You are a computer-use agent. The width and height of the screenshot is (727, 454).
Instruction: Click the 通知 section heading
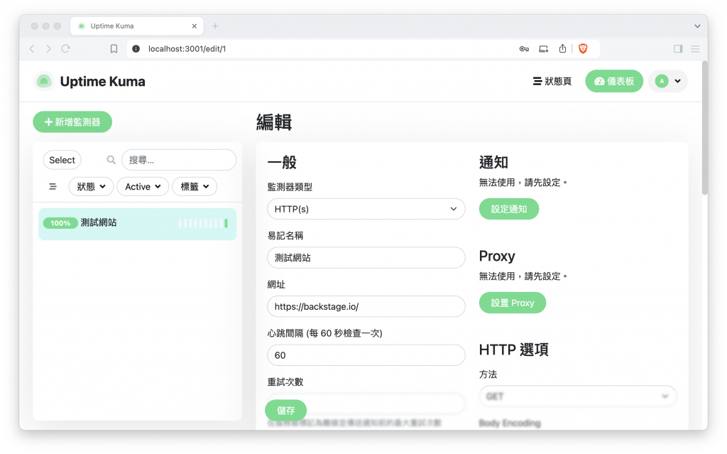(x=494, y=163)
